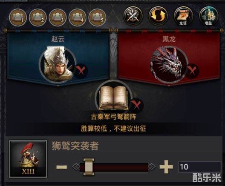
Task: Open the crossed swords battle icon
Action: 133,16
